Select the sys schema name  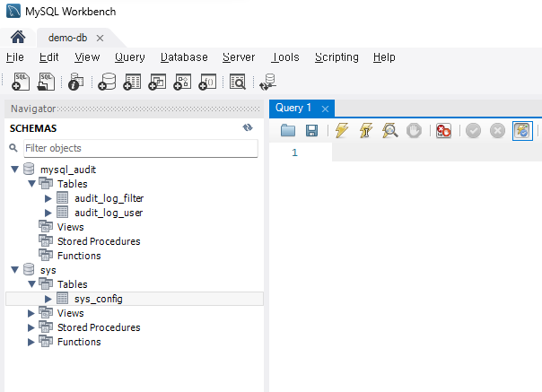[x=48, y=270]
